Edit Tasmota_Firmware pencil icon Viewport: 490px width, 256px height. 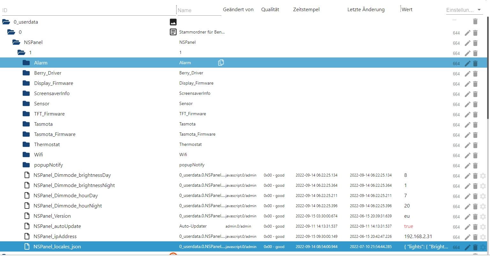(467, 135)
